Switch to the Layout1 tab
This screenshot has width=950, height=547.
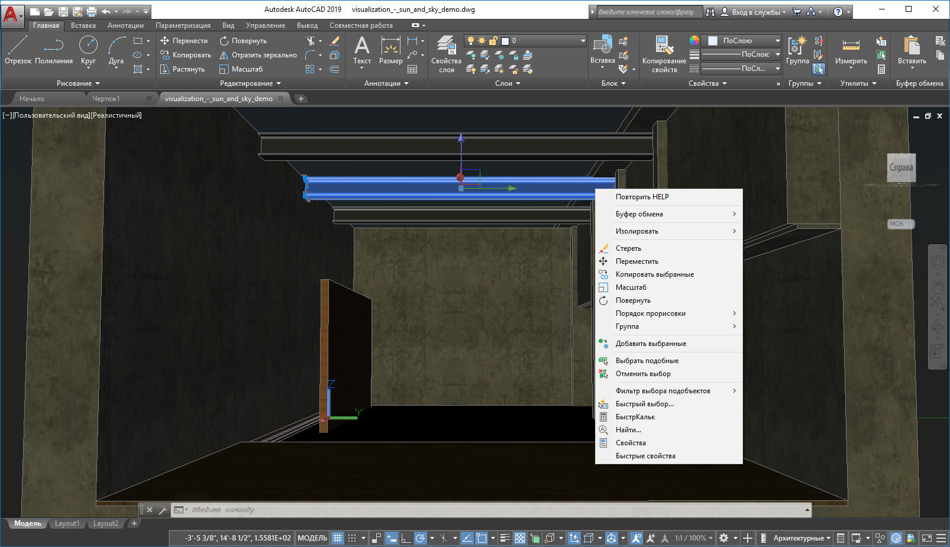coord(67,523)
